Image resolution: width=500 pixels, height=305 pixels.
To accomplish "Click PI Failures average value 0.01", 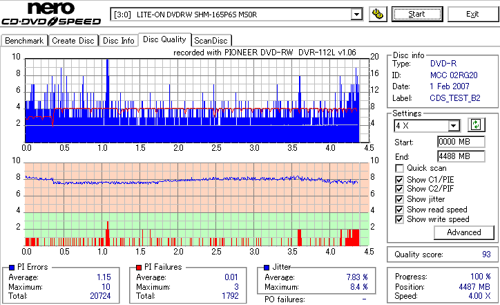I will (231, 277).
